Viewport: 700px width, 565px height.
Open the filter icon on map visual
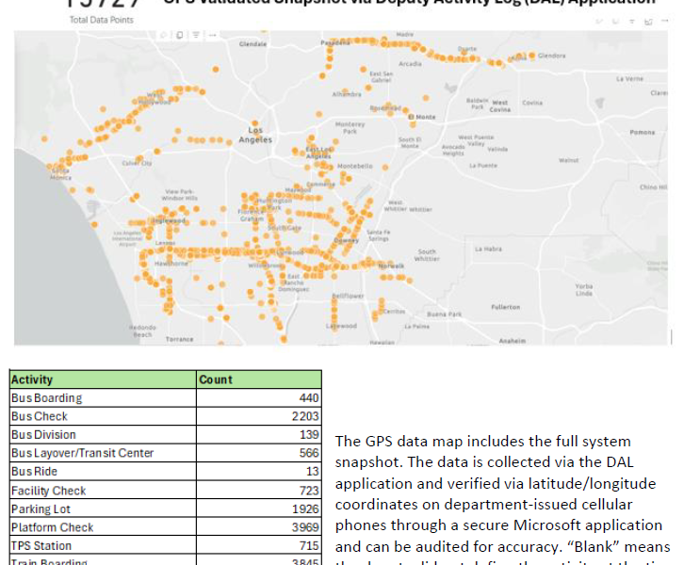(x=195, y=35)
